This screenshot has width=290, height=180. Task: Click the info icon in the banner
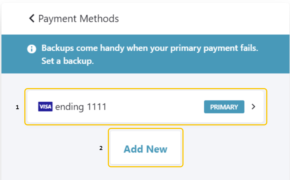pos(32,49)
